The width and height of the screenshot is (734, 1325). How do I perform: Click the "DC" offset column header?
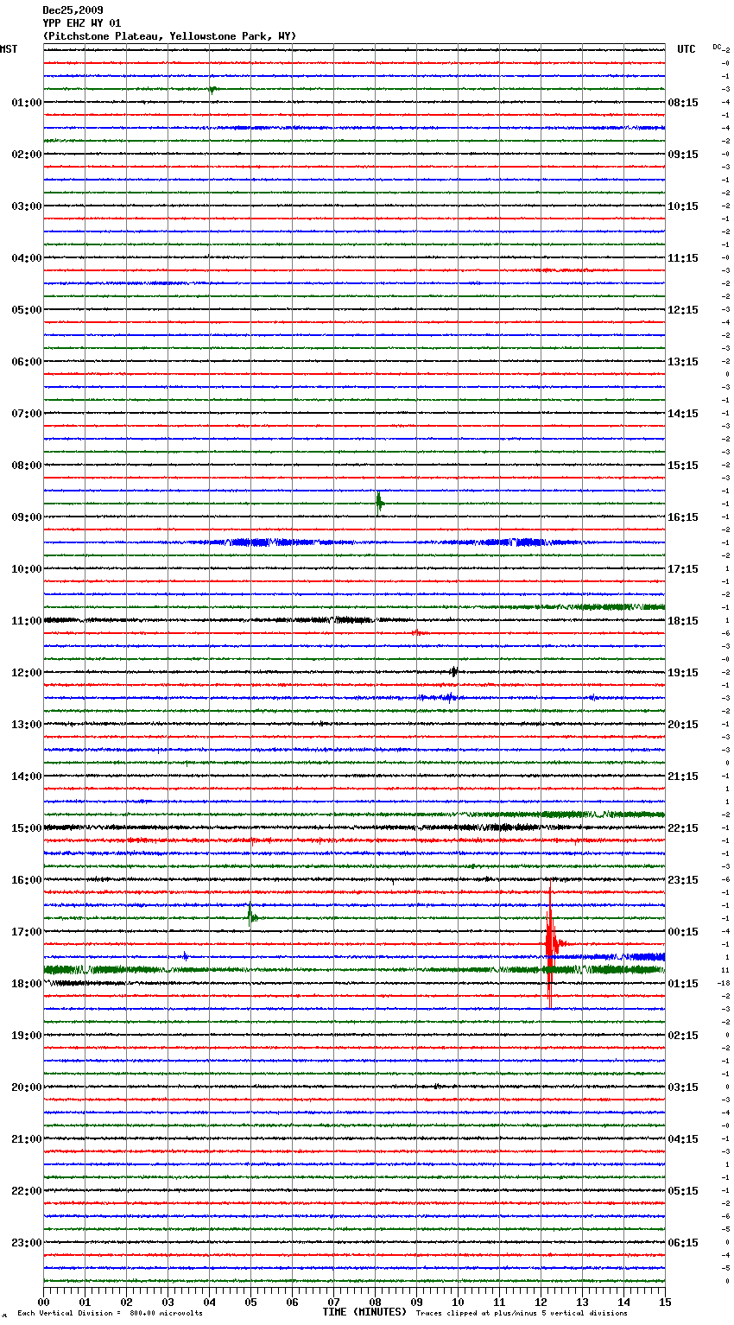pyautogui.click(x=717, y=47)
